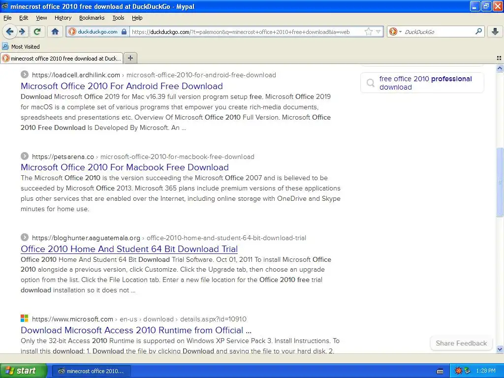
Task: Open the address bar history dropdown arrow
Action: (378, 31)
